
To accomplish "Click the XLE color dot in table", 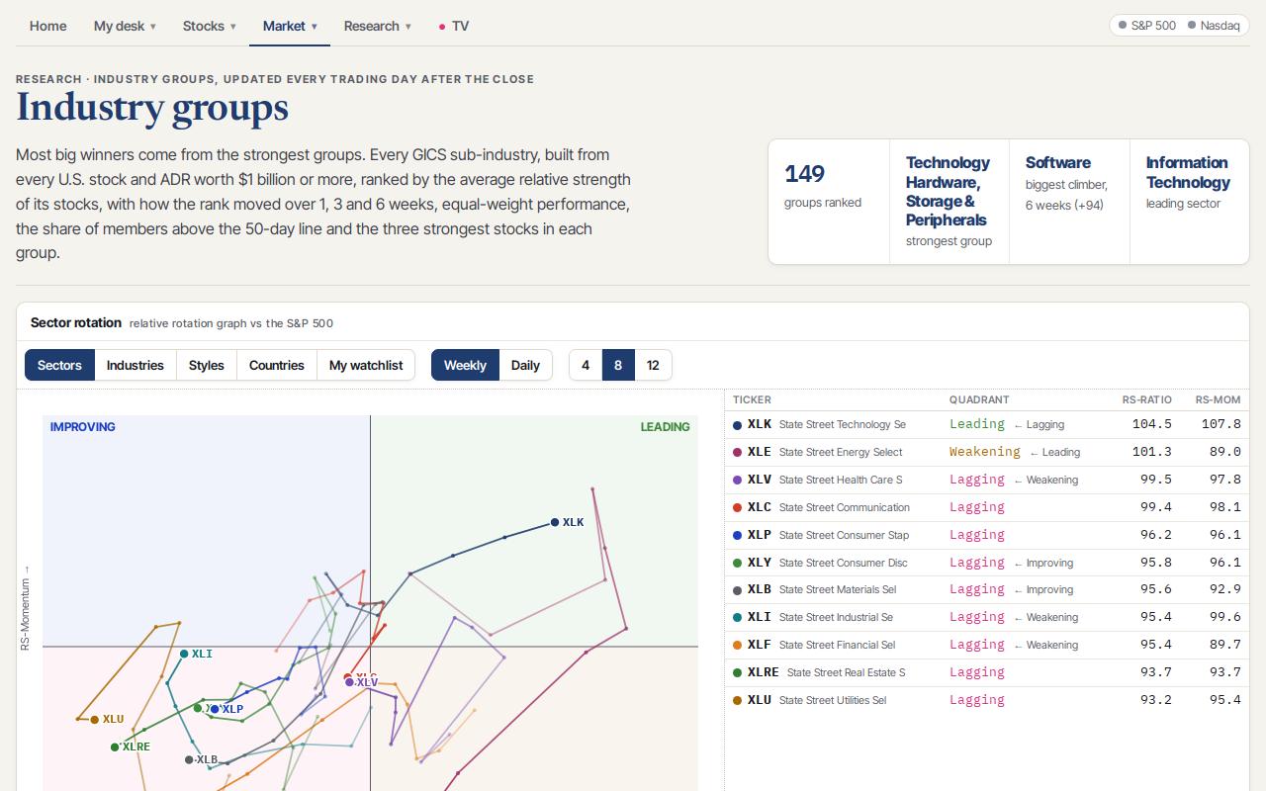I will (x=737, y=452).
